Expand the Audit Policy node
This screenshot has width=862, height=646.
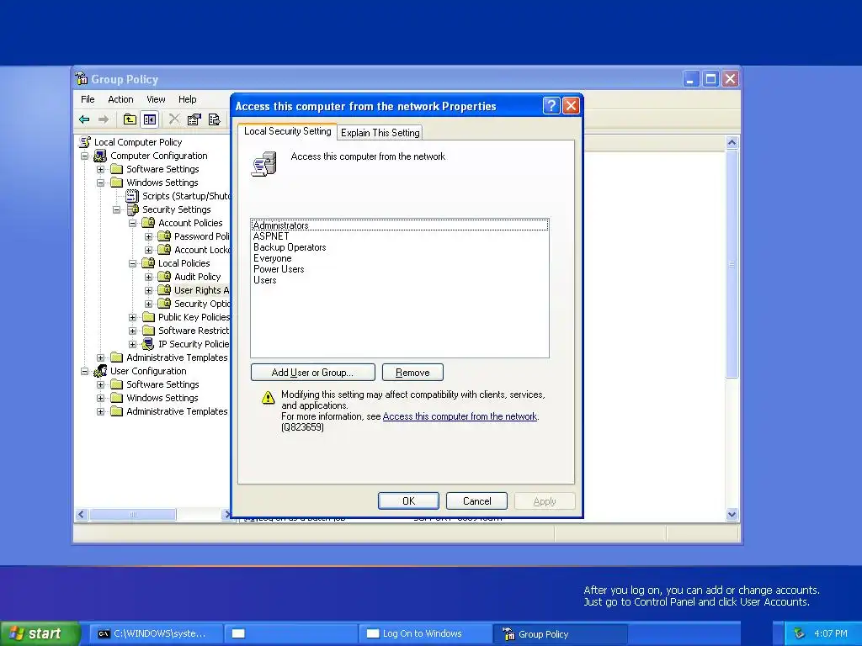(x=148, y=277)
